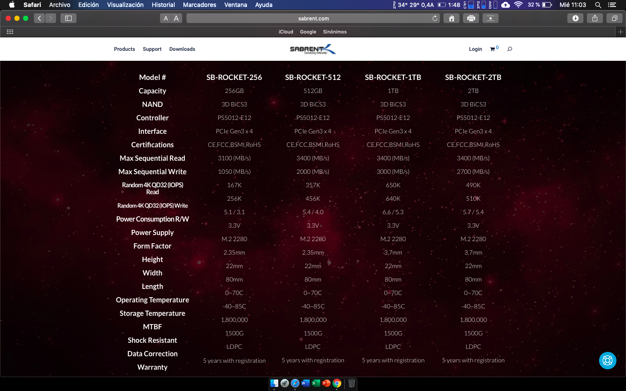
Task: Click the Sabrent logo
Action: 313,49
